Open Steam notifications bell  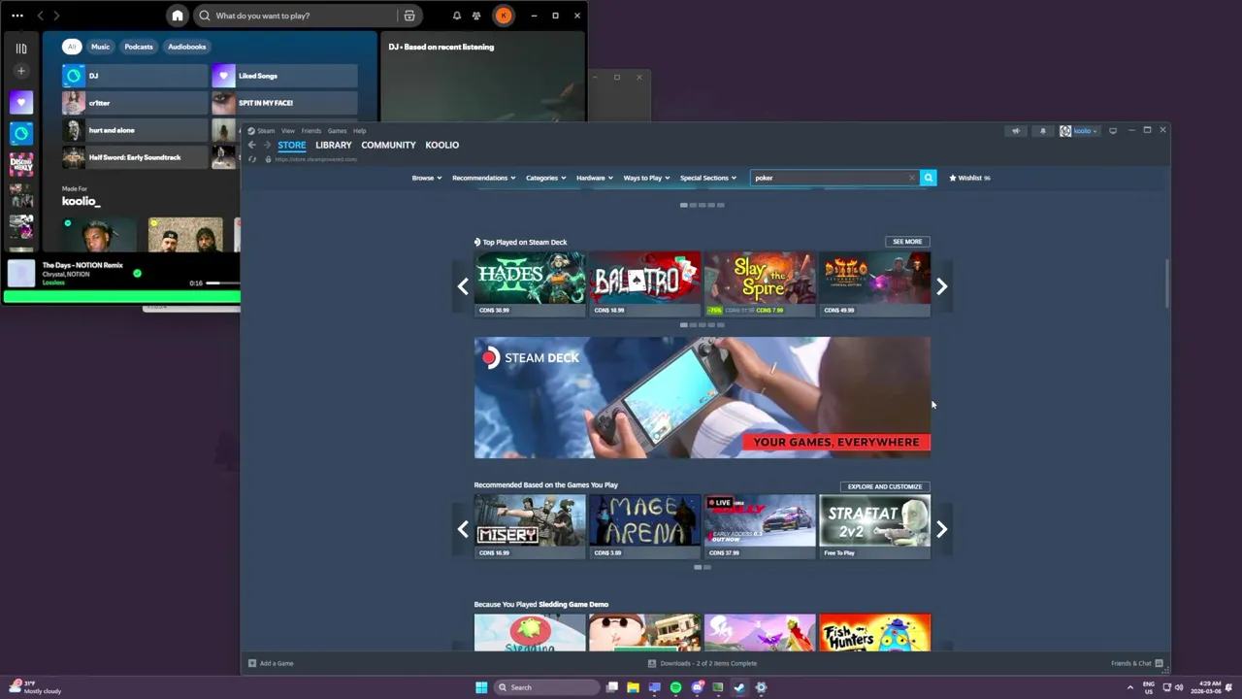1043,131
